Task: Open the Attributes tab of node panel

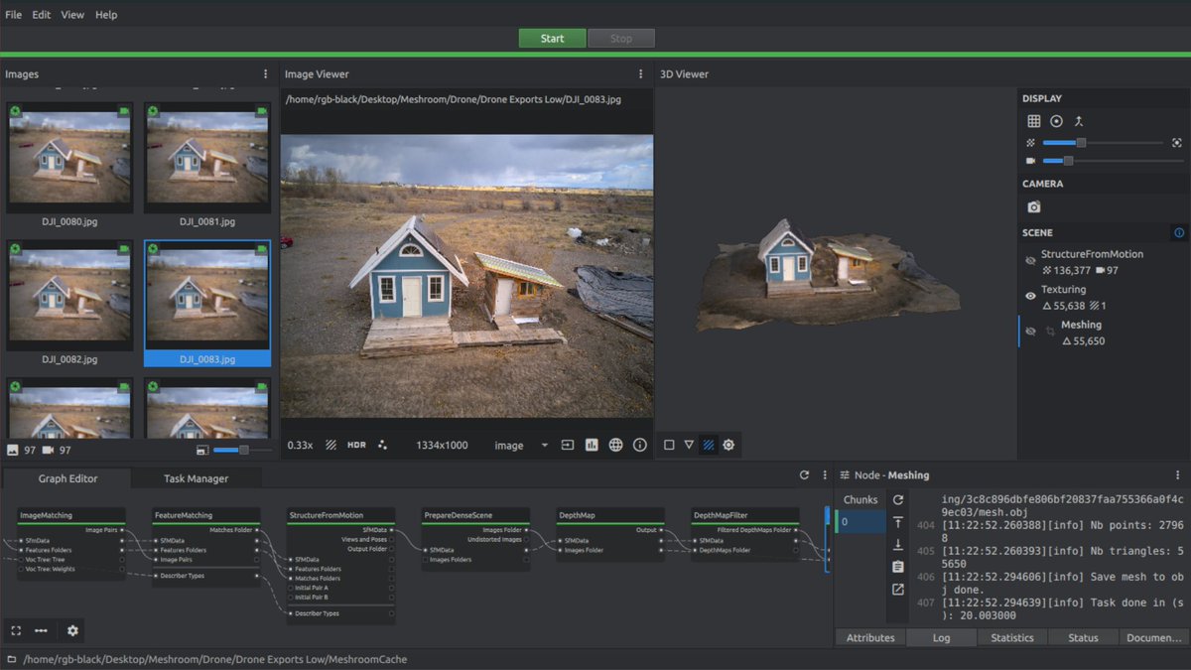Action: click(870, 637)
